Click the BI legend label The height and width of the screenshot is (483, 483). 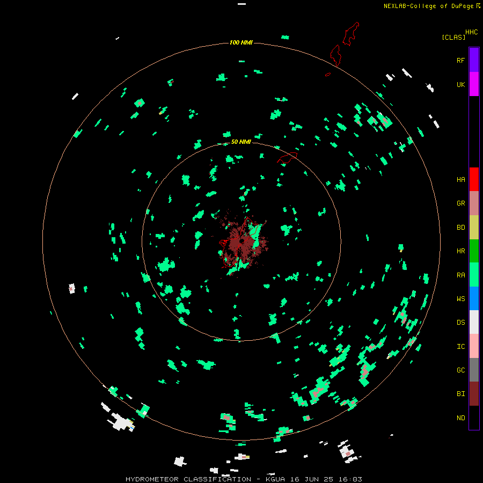[460, 394]
